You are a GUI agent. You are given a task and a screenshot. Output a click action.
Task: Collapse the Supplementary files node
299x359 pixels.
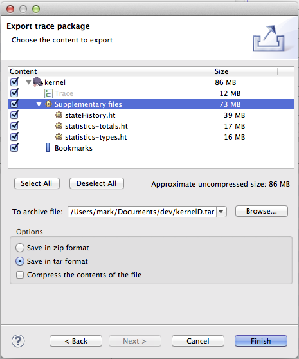pos(39,104)
